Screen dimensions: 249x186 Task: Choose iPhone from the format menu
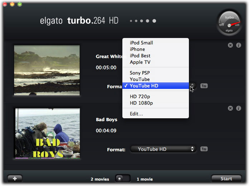[x=156, y=49]
